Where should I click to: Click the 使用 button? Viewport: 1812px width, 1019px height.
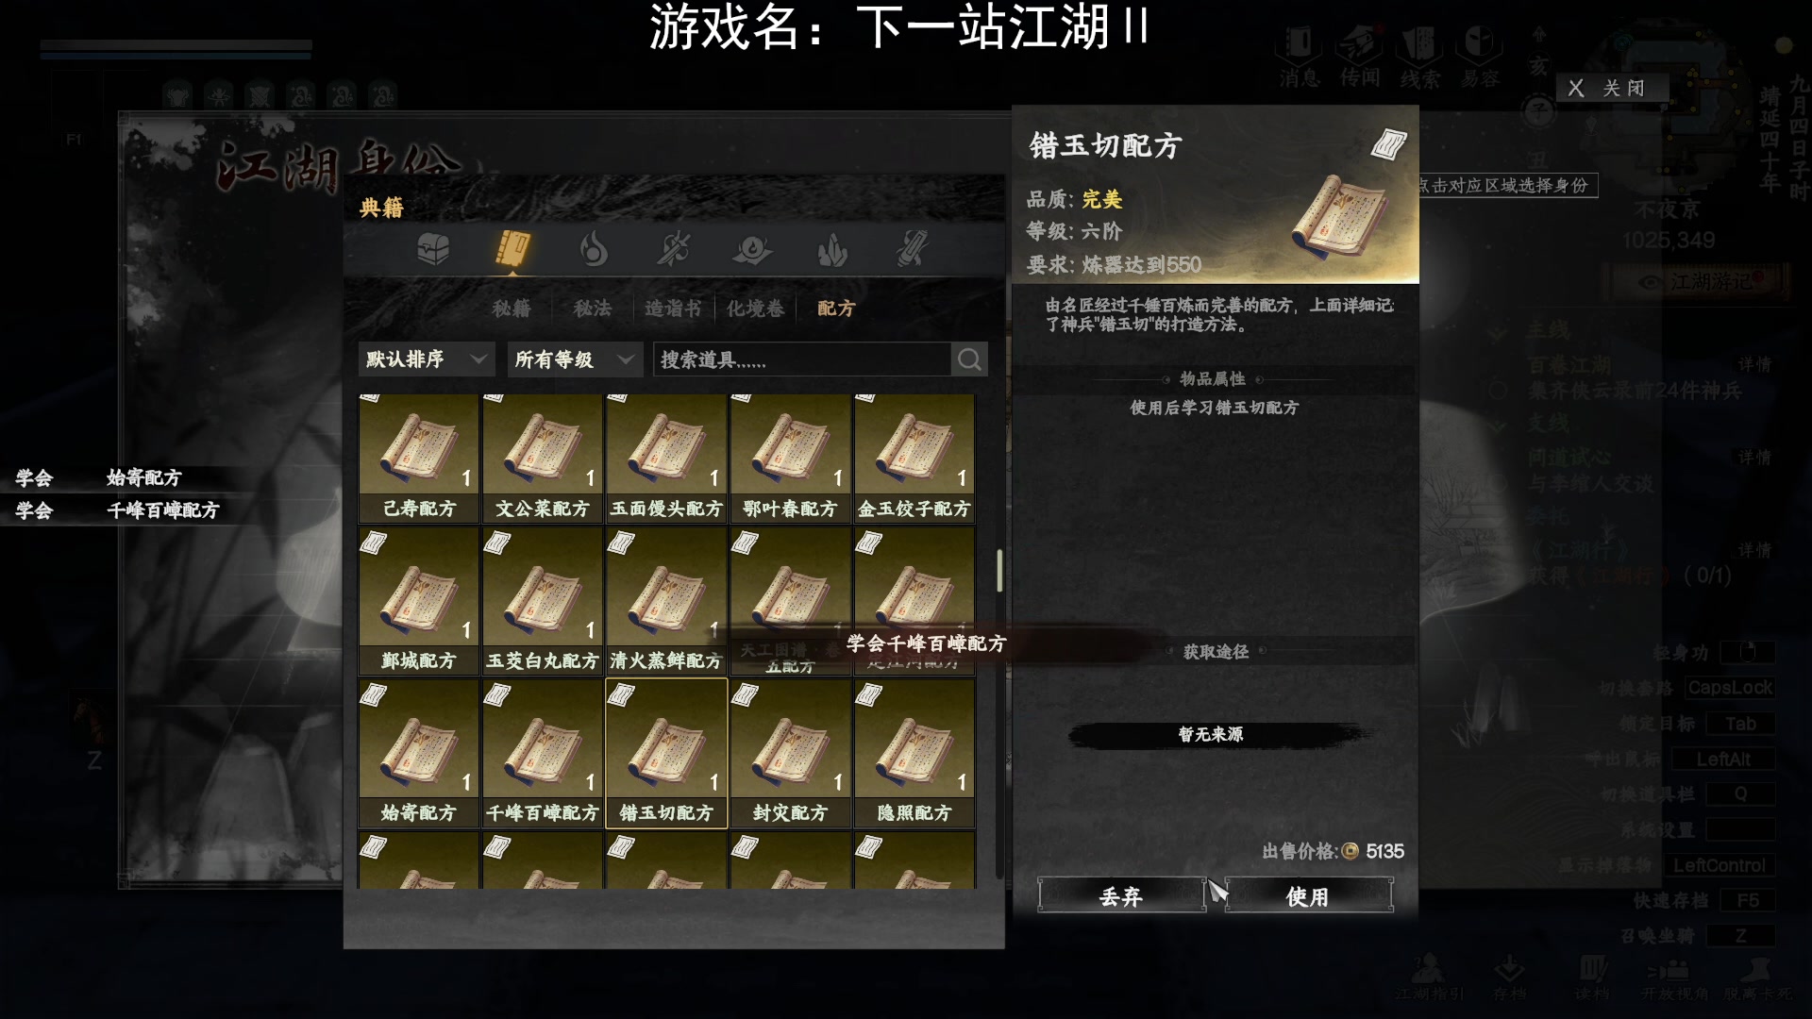[x=1308, y=895]
